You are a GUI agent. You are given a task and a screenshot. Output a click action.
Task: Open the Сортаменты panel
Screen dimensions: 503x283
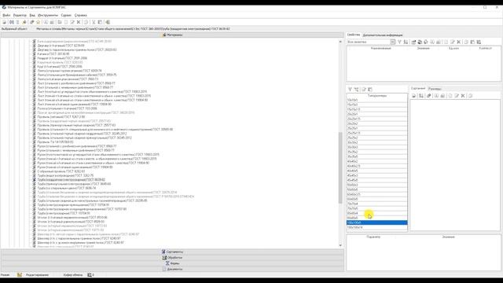pyautogui.click(x=172, y=252)
